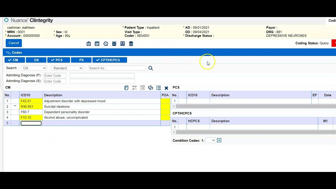Click the magnifier search icon

click(x=151, y=68)
